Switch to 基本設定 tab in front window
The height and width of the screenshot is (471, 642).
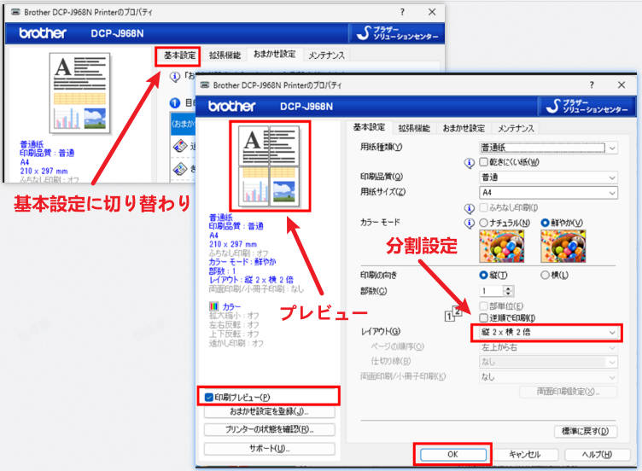point(369,128)
